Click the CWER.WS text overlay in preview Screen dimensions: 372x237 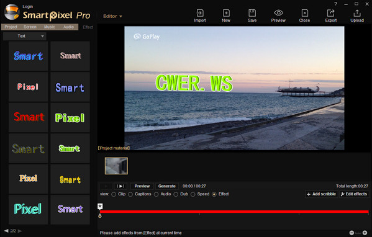tap(194, 83)
